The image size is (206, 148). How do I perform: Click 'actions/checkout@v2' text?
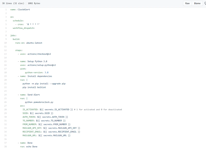(39, 54)
